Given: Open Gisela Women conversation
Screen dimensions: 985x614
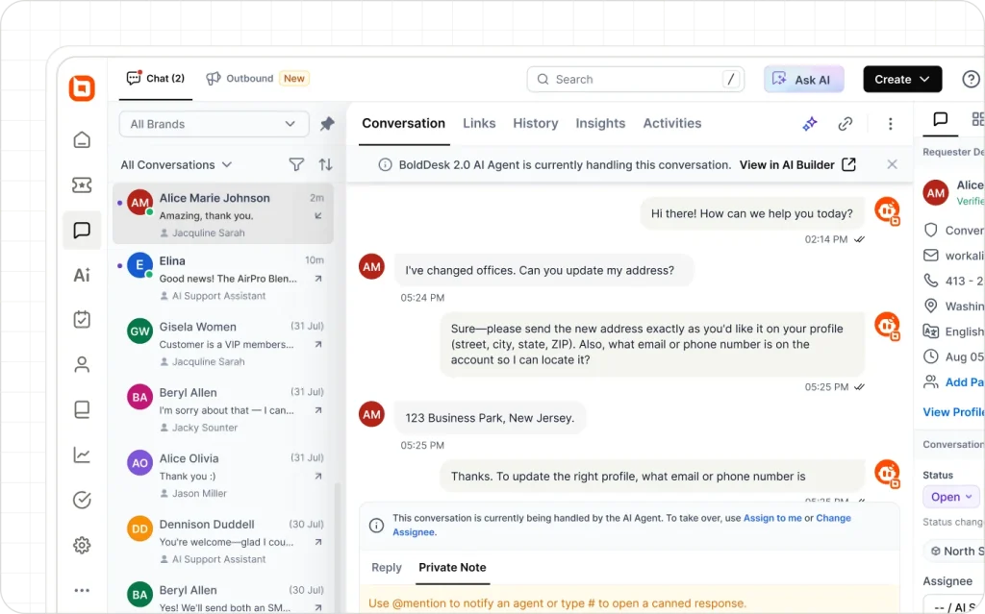Looking at the screenshot, I should pyautogui.click(x=223, y=343).
